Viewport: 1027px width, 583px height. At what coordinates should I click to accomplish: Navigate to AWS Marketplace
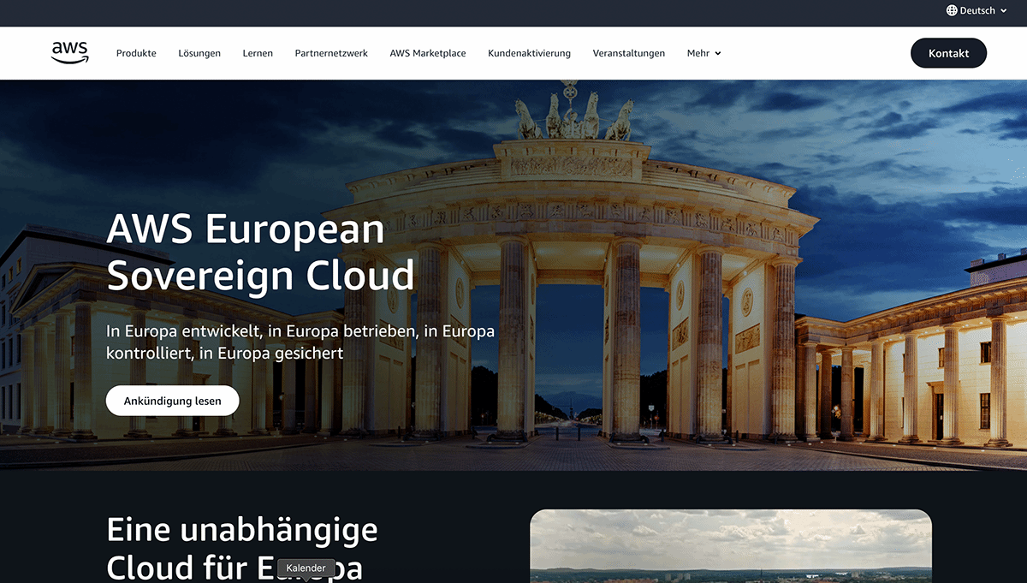point(428,53)
